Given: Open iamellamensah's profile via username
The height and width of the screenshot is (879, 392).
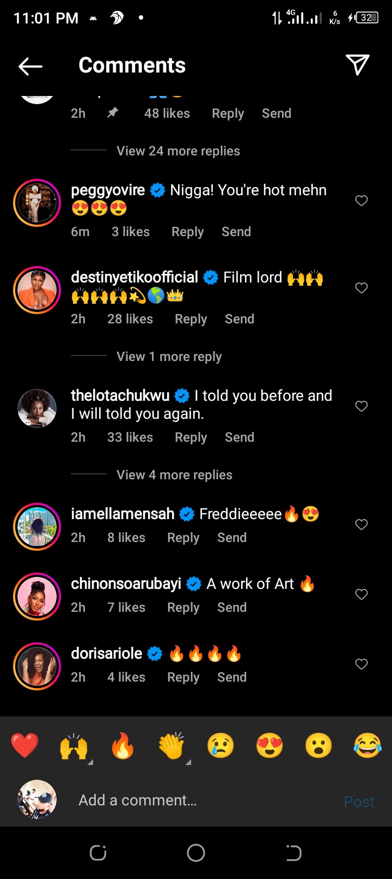Looking at the screenshot, I should [x=122, y=514].
